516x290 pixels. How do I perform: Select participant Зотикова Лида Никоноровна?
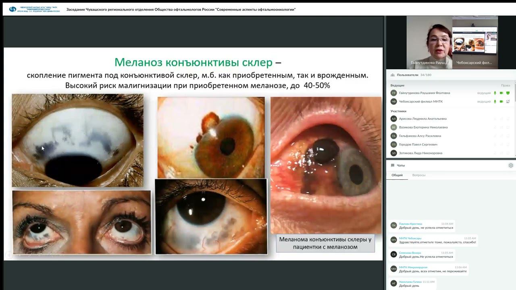(x=420, y=153)
